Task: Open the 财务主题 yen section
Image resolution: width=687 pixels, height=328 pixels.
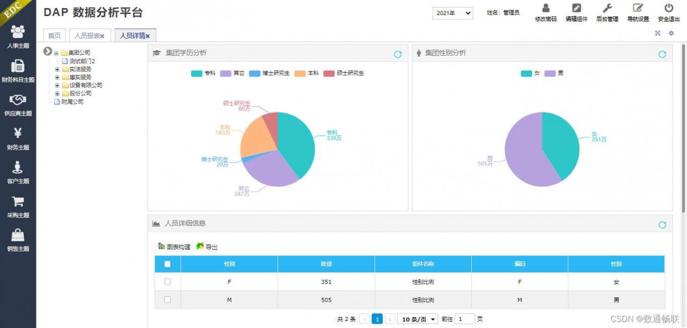Action: point(18,138)
